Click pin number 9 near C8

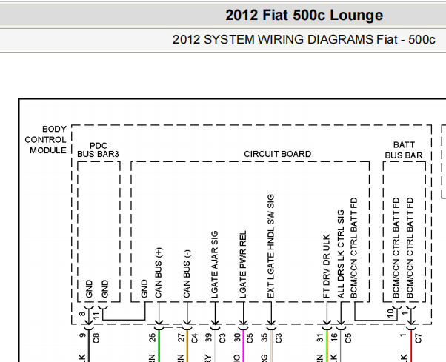[x=82, y=335]
